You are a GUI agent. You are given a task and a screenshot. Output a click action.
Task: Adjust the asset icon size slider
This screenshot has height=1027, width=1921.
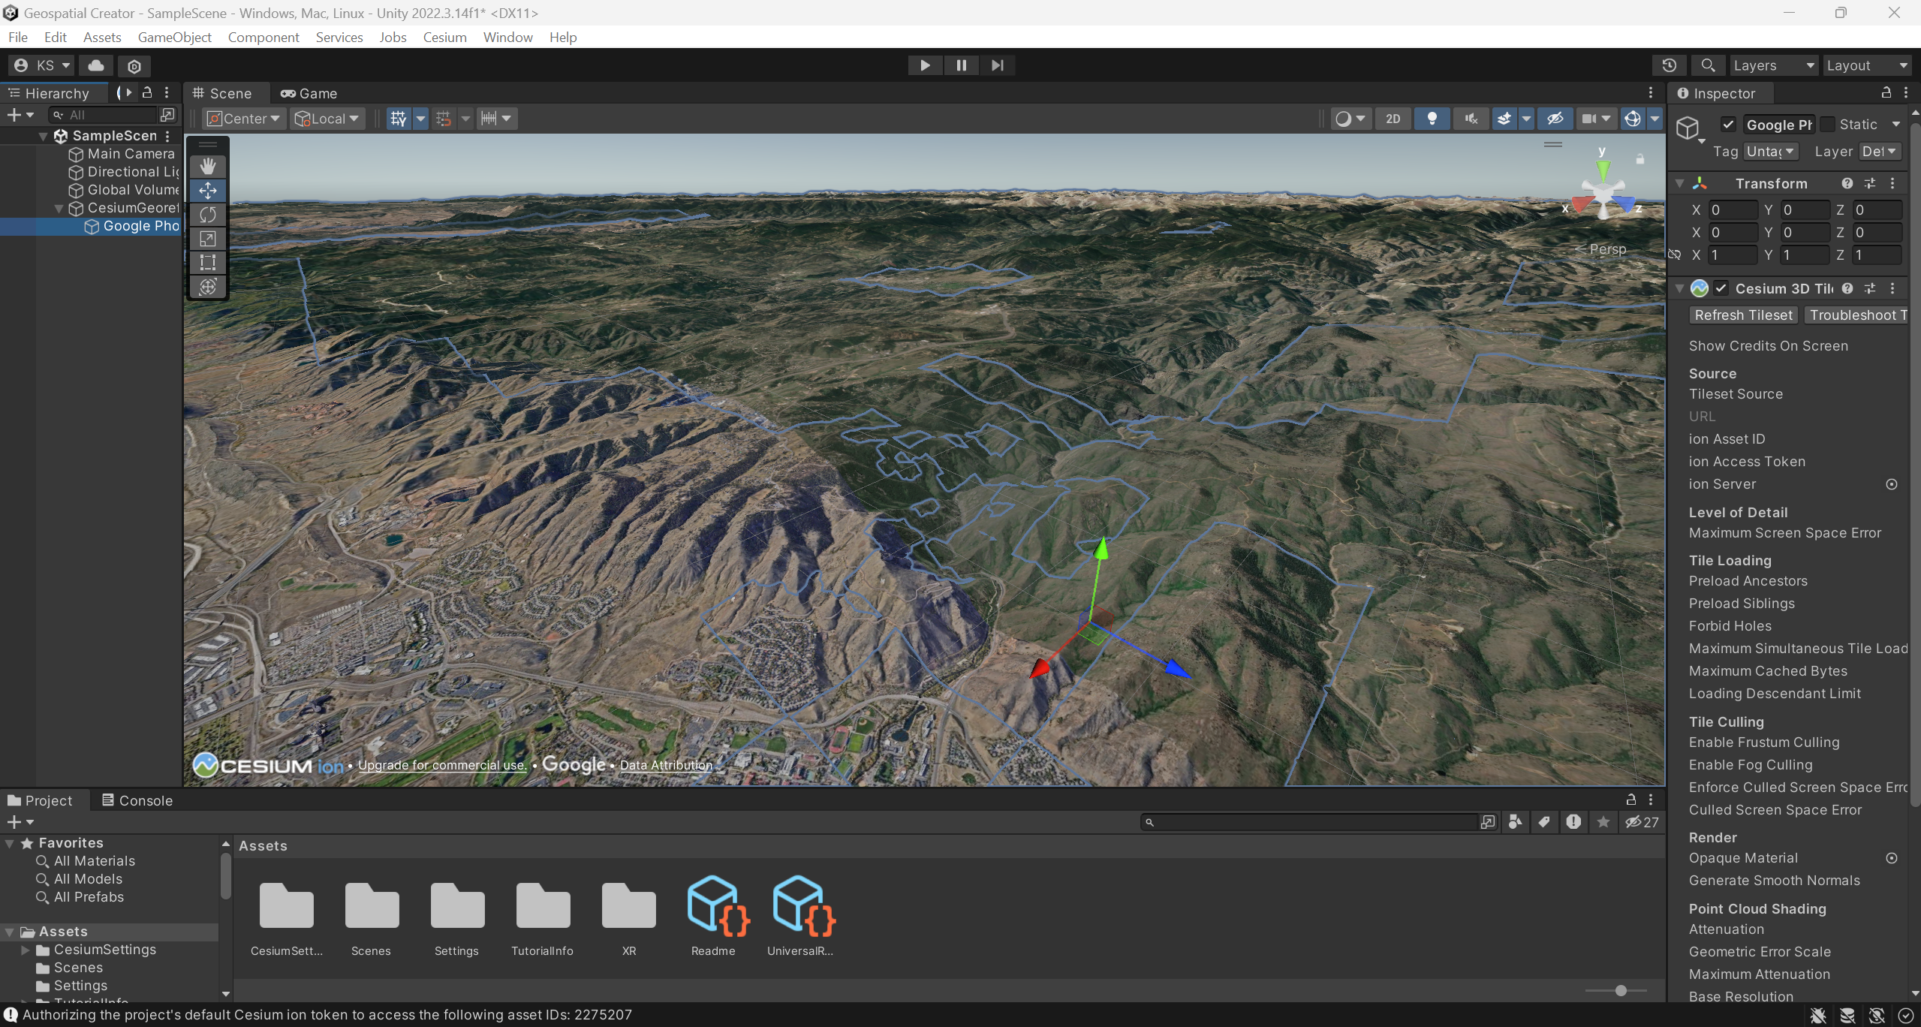tap(1620, 991)
